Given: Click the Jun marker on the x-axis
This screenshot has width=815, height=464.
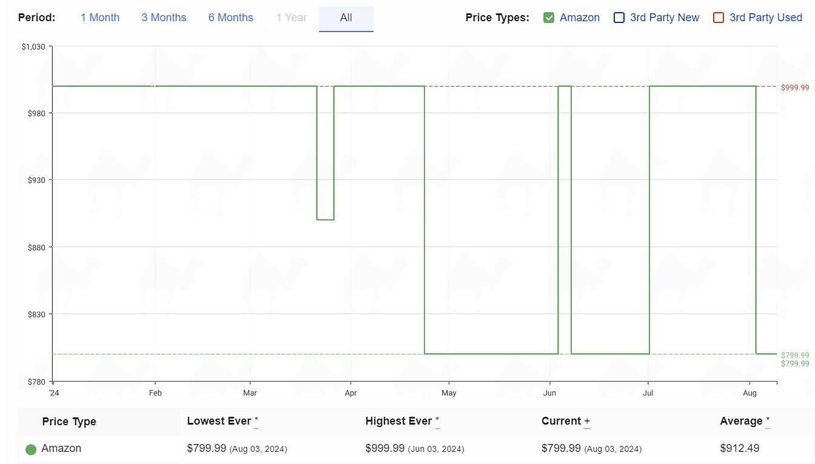Looking at the screenshot, I should 550,393.
